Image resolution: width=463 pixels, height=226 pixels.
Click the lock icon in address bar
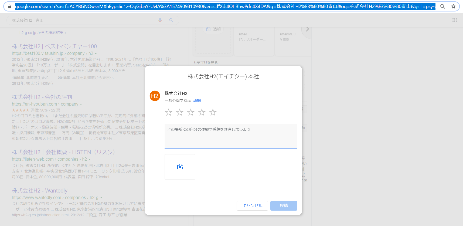click(10, 6)
